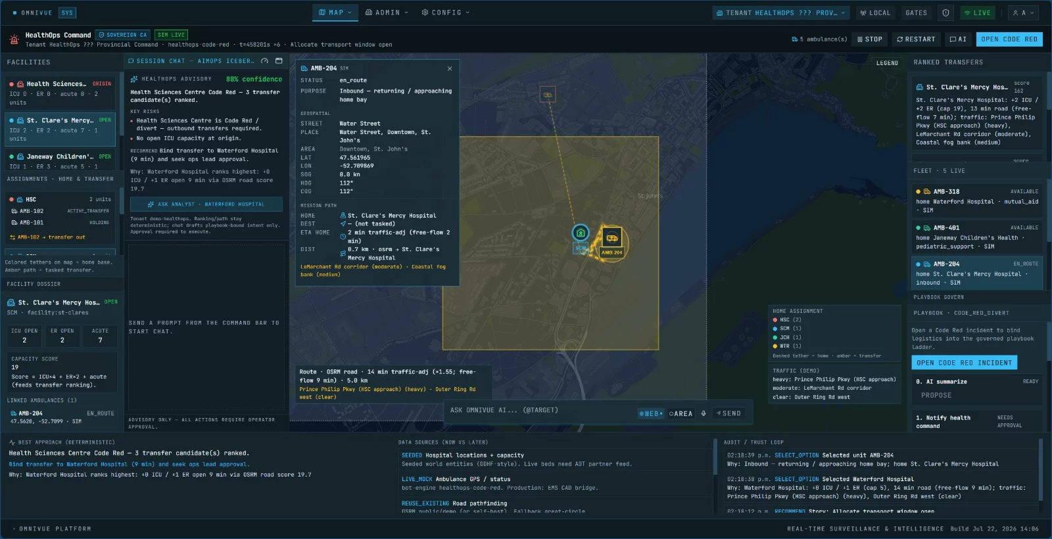
Task: Click the SYS badge next to Omnivue
Action: 67,12
